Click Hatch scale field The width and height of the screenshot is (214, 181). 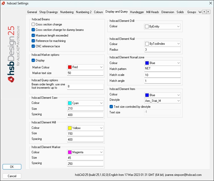click(x=162, y=75)
